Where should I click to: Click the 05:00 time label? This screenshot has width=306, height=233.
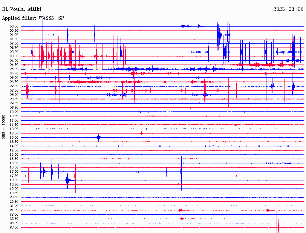coord(14,69)
